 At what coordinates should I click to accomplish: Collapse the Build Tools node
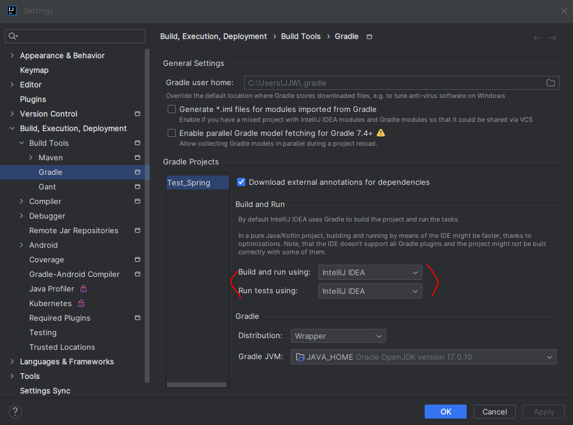[22, 143]
